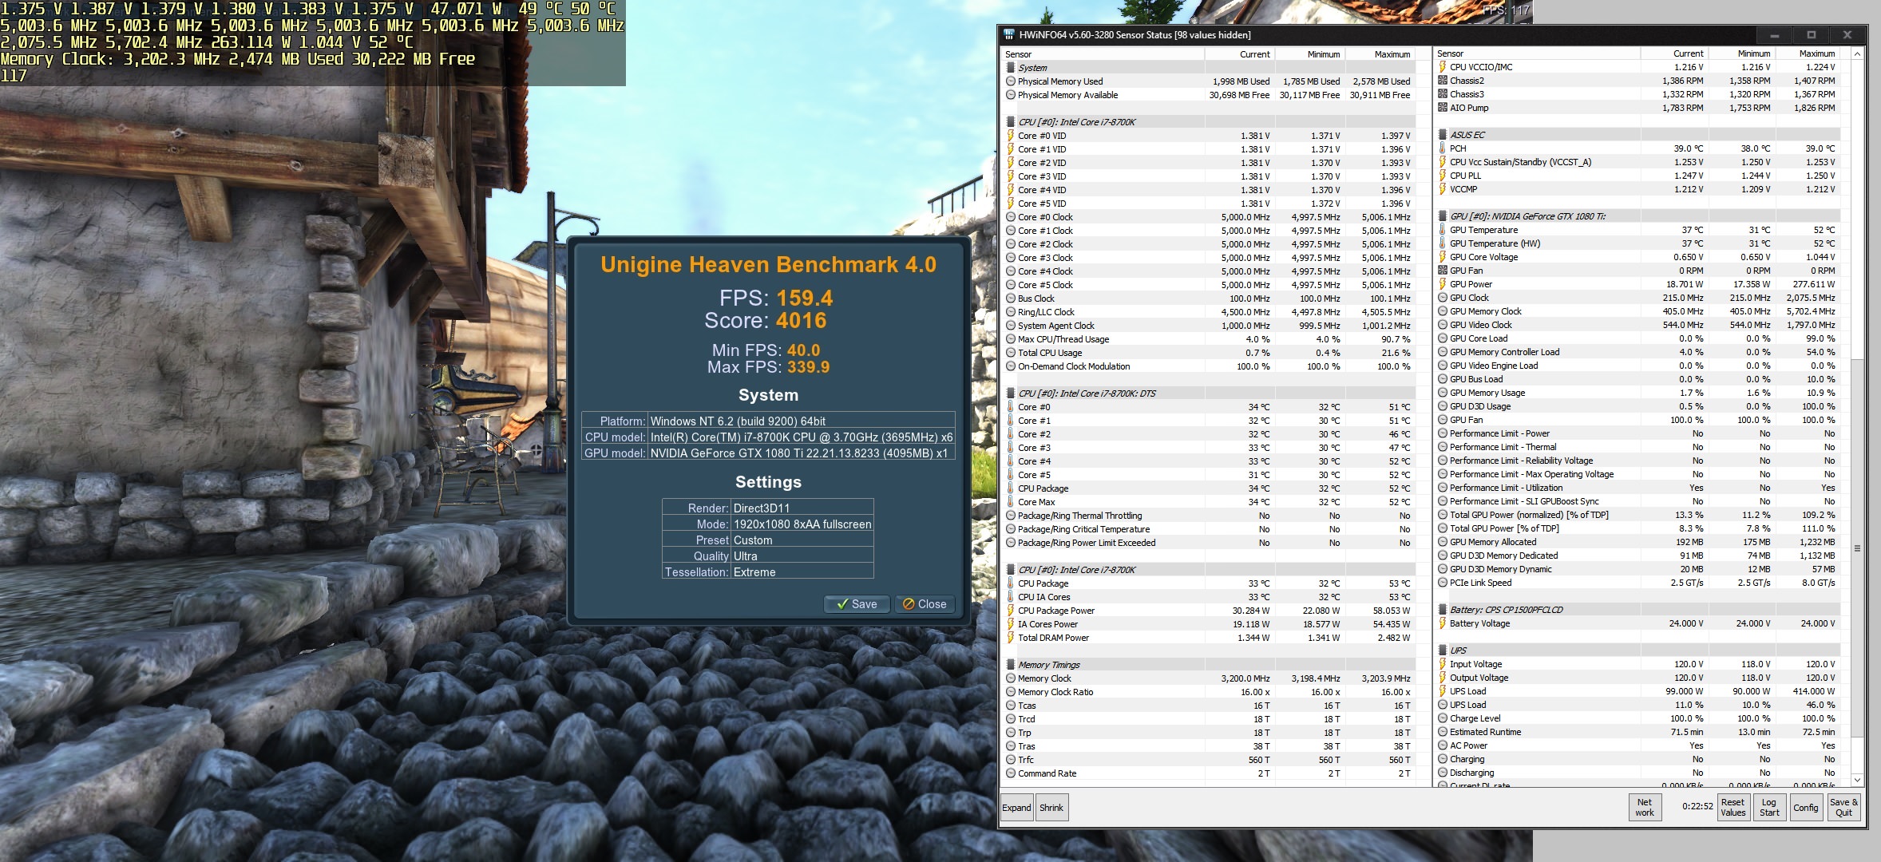The width and height of the screenshot is (1881, 862).
Task: Click the lightning icon beside CPU Package Power
Action: click(x=1011, y=611)
